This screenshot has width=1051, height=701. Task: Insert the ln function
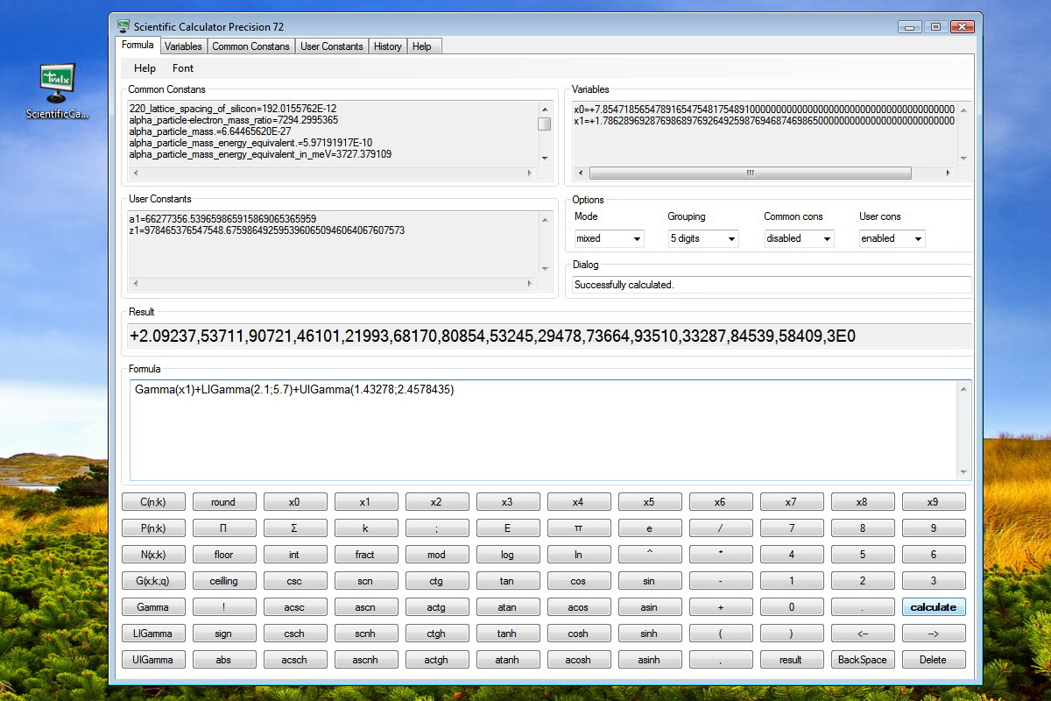579,555
